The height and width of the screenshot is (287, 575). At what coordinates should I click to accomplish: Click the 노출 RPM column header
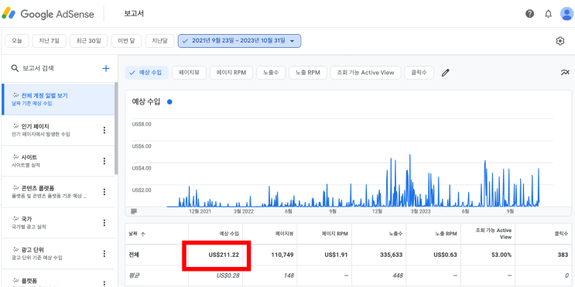(x=446, y=234)
